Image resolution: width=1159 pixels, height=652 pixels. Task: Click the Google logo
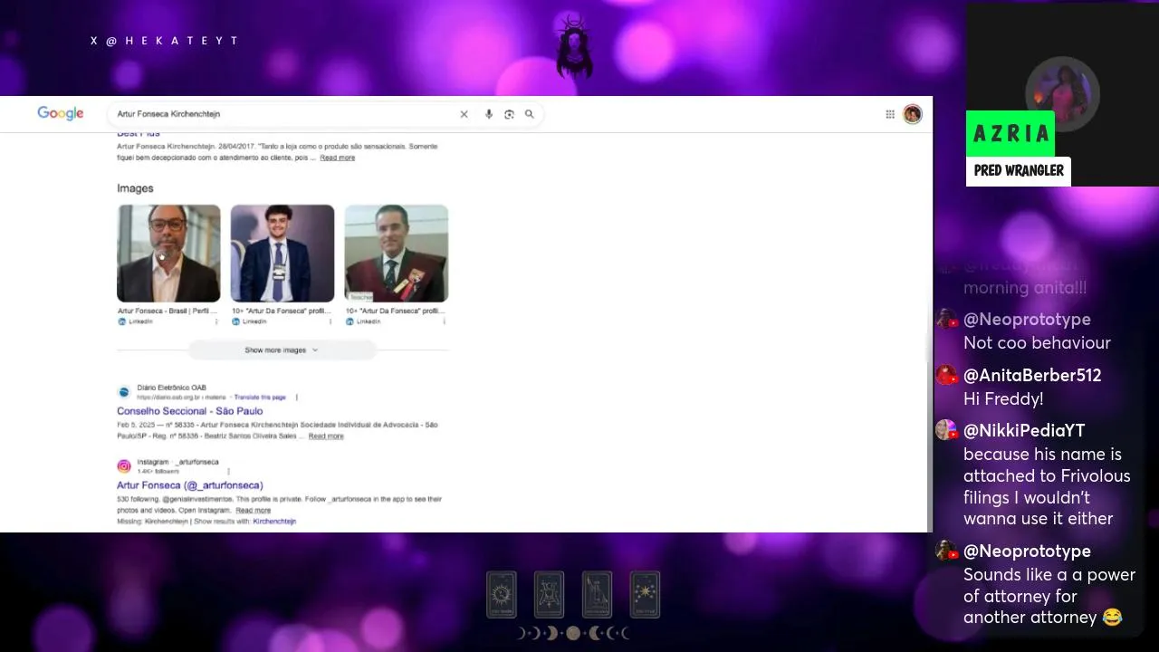tap(60, 114)
